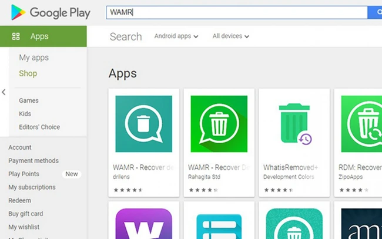Image resolution: width=382 pixels, height=239 pixels.
Task: Click developer name Development Colors
Action: [x=289, y=177]
